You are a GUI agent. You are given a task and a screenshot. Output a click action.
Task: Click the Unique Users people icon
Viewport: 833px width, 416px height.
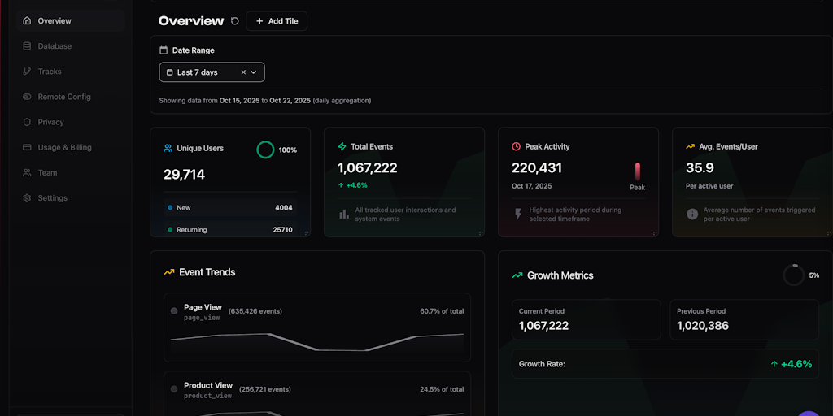point(168,149)
